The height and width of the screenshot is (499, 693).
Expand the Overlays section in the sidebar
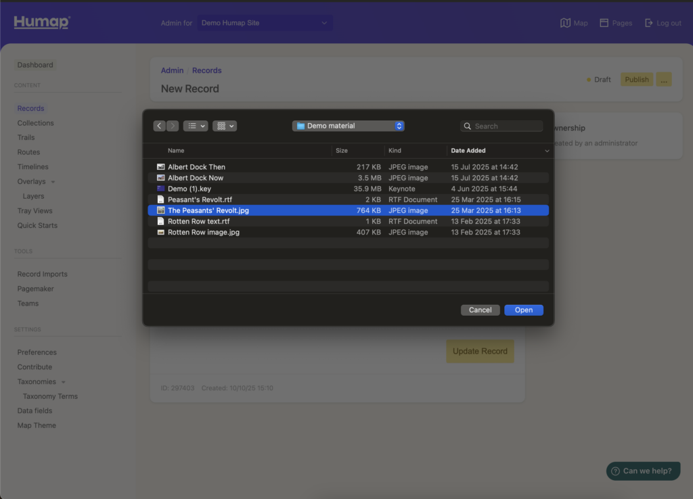click(51, 181)
